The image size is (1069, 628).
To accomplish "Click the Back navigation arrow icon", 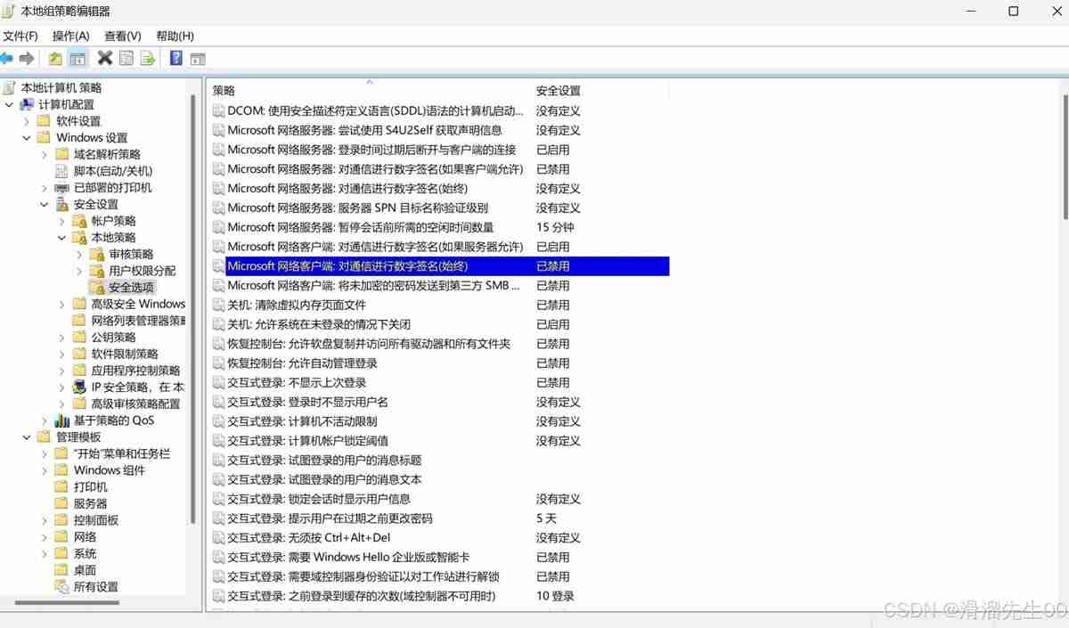I will 7,57.
